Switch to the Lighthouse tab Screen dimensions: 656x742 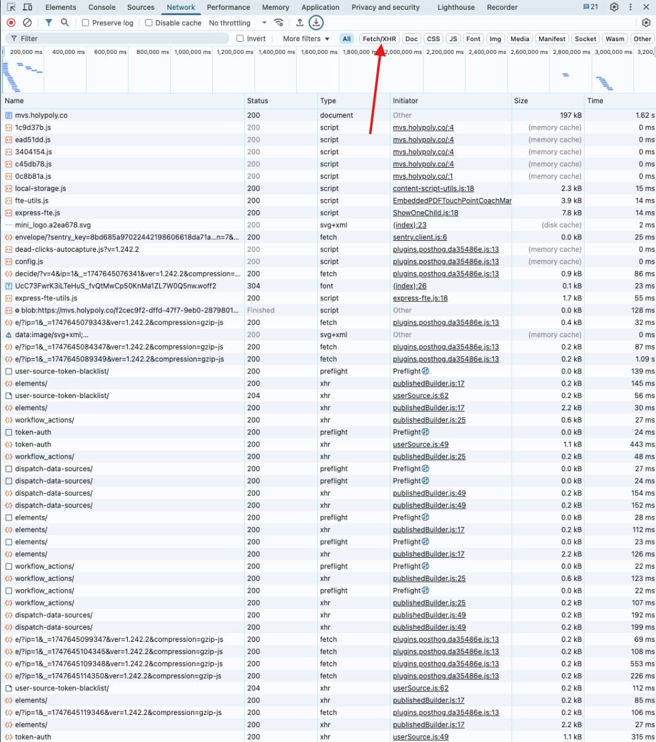(x=456, y=7)
